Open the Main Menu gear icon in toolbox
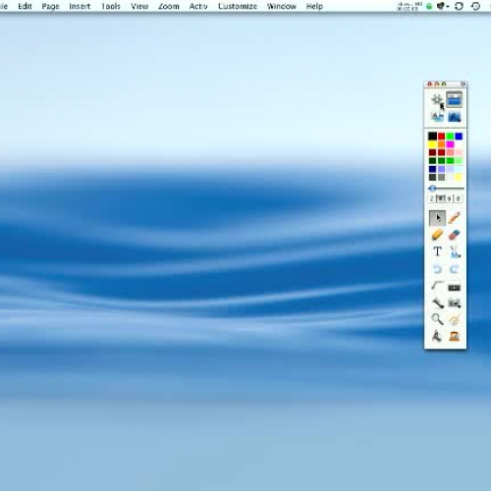This screenshot has width=491, height=491. [x=437, y=99]
